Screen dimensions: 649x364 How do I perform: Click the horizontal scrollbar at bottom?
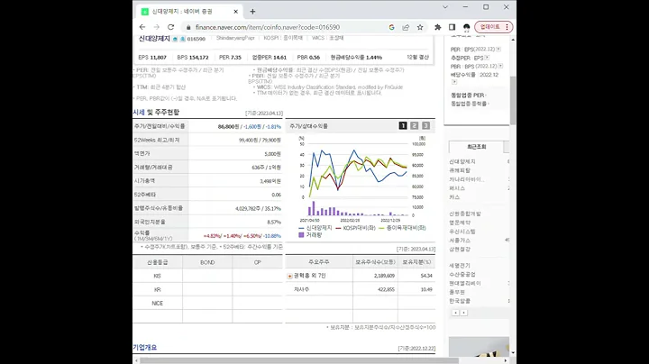coord(299,360)
